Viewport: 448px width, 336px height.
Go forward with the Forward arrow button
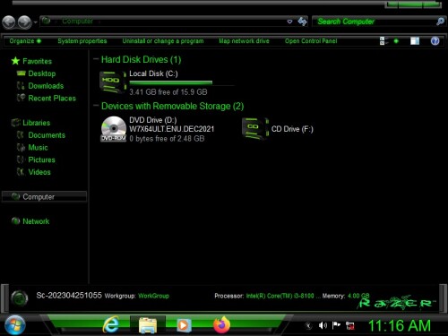[x=24, y=22]
